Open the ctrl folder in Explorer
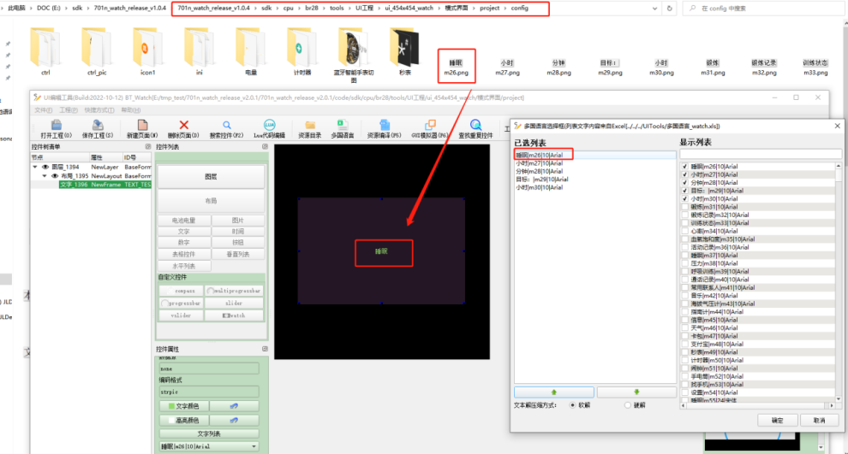Screen dimensions: 848x454 coord(45,52)
